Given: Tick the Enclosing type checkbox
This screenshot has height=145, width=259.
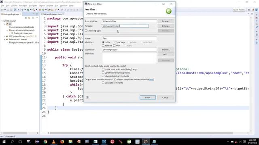Looking at the screenshot, I should (86, 31).
